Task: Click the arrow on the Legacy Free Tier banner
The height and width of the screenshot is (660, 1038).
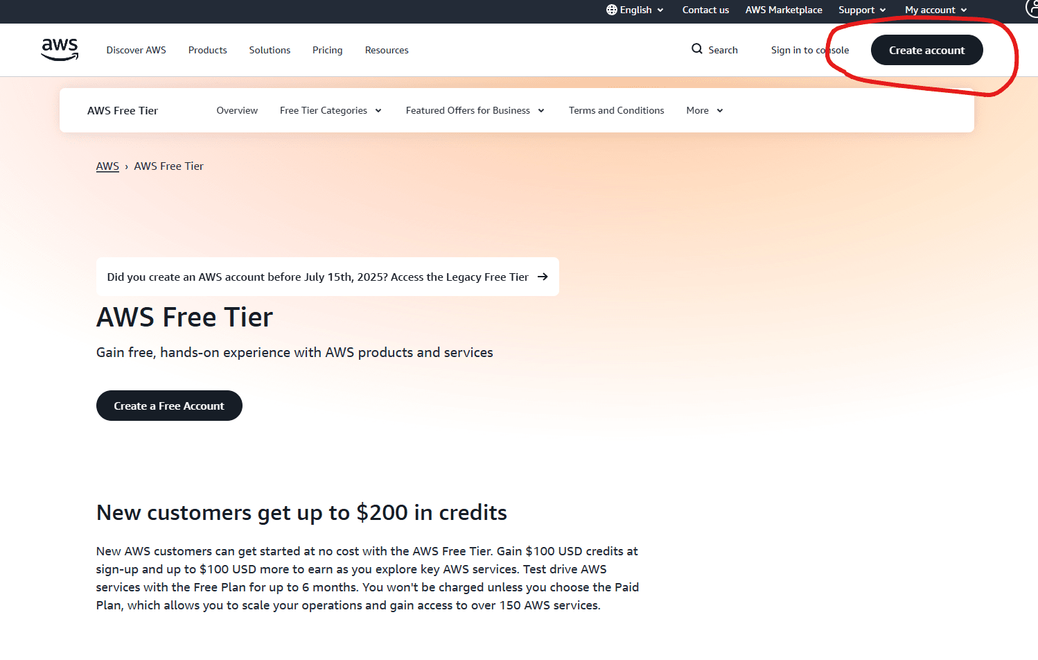Action: (x=543, y=277)
